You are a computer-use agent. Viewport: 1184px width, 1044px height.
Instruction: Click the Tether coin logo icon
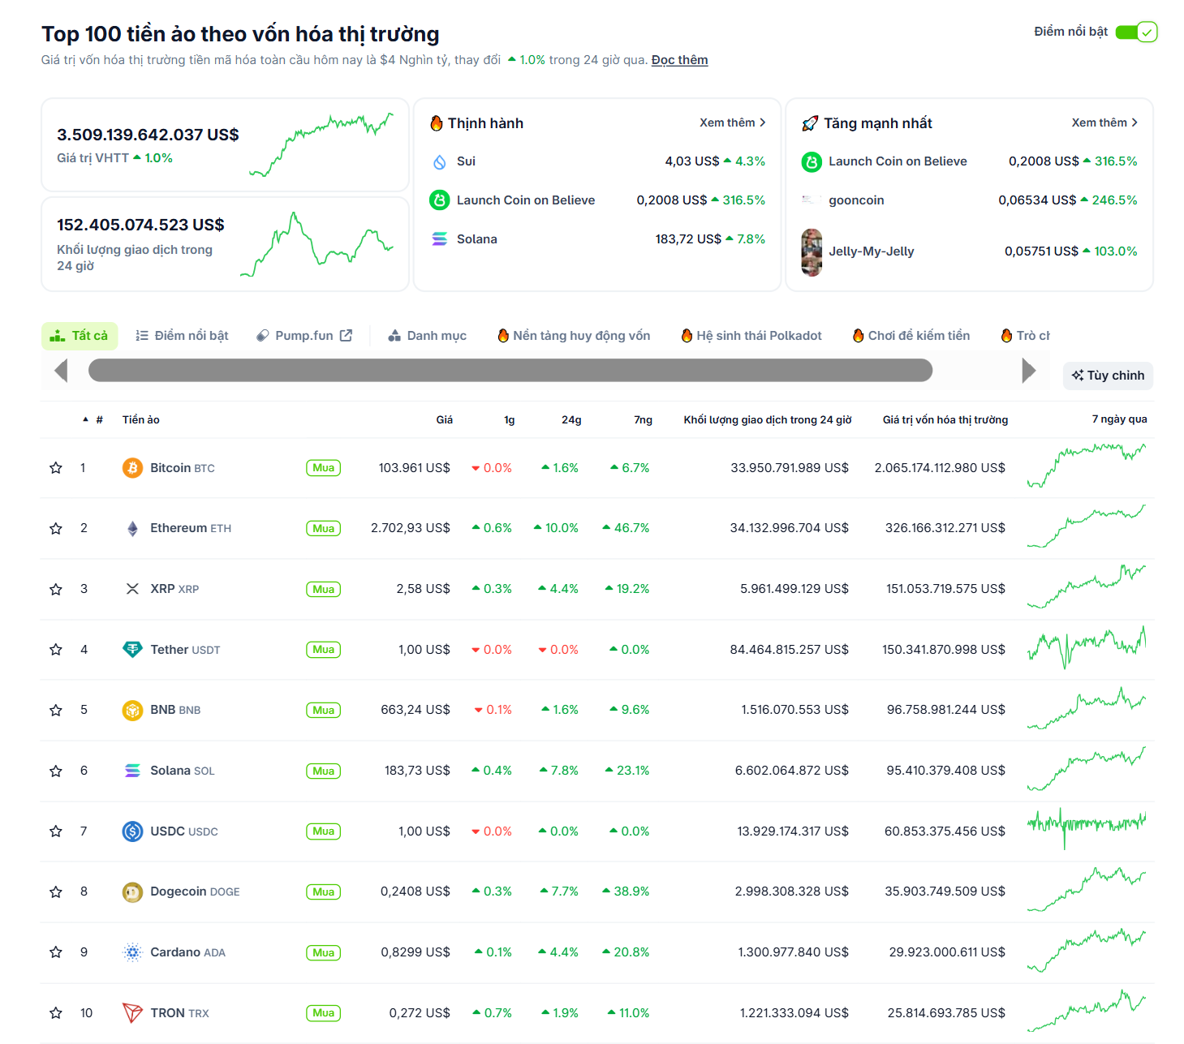(132, 650)
